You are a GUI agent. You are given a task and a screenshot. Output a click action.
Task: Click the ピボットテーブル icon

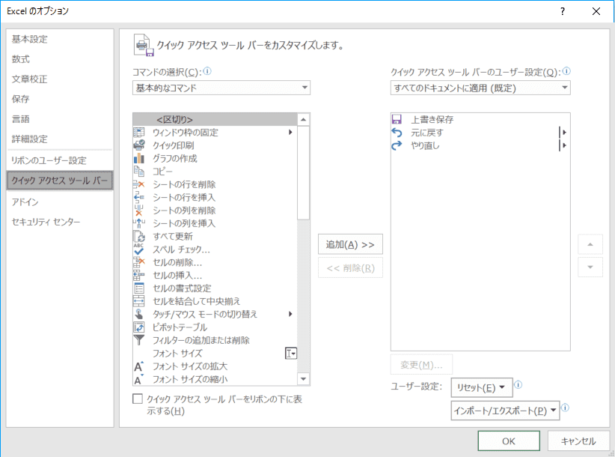[x=139, y=327]
